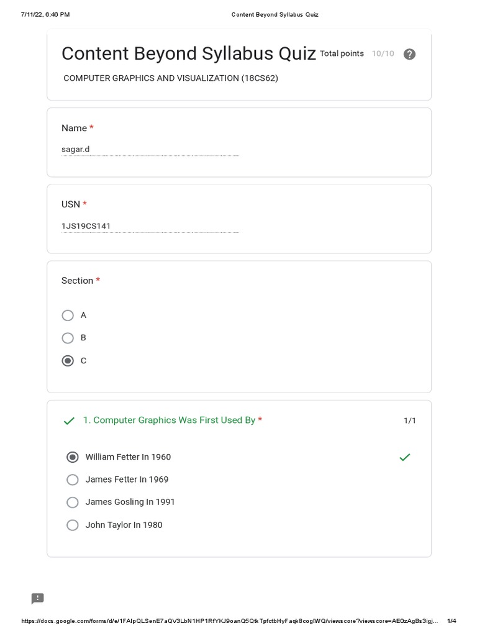477x636 pixels.
Task: Click the green tick next to William Fetter
Action: pos(405,457)
